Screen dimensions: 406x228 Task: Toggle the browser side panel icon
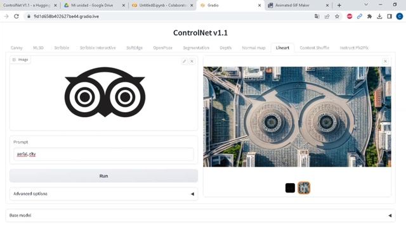tap(390, 16)
